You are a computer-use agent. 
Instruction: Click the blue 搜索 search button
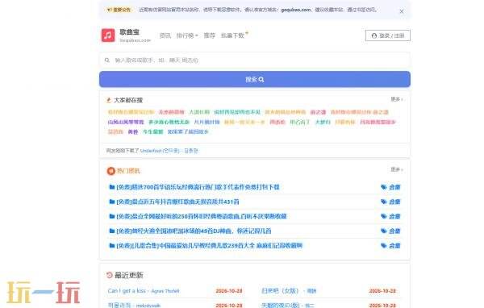click(255, 79)
